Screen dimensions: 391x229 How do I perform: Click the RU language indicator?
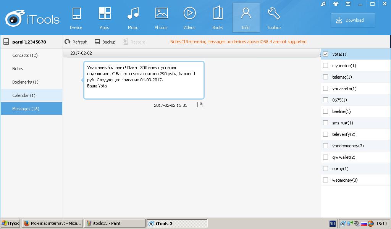pos(333,224)
